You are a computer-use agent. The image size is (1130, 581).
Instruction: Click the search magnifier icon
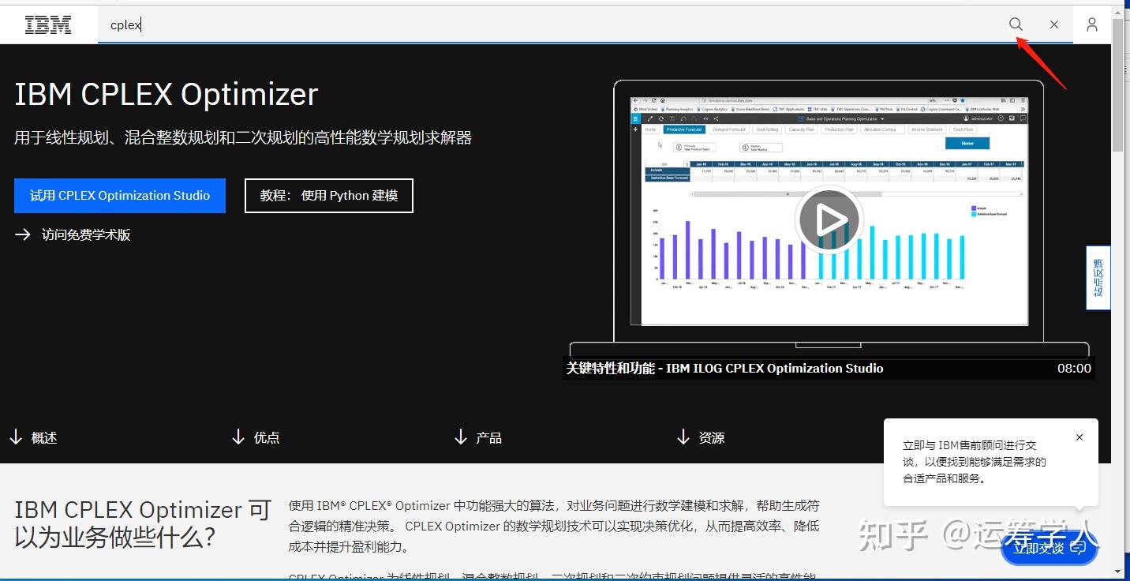tap(1016, 24)
